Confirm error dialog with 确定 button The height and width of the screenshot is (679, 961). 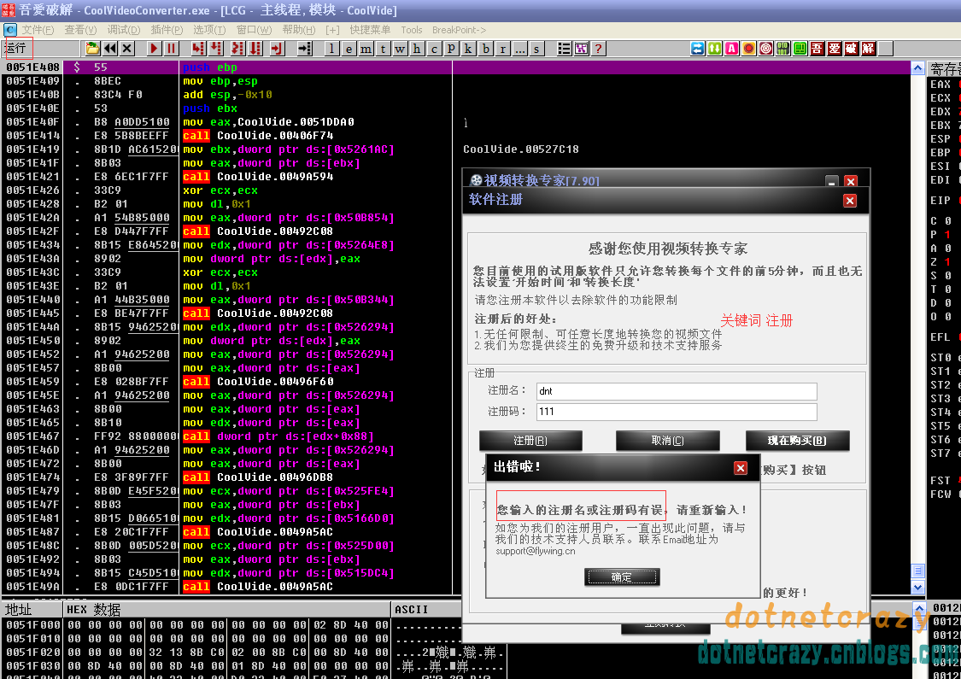click(x=622, y=577)
